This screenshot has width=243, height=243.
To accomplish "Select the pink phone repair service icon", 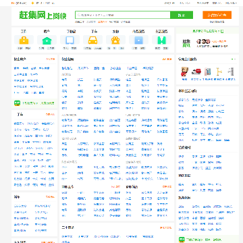I will click(x=207, y=72).
